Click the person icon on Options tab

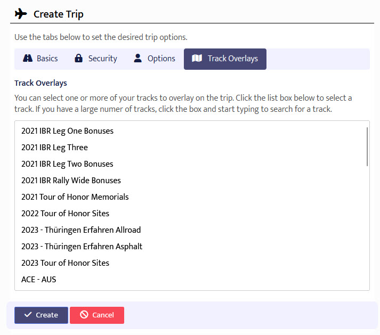click(138, 59)
